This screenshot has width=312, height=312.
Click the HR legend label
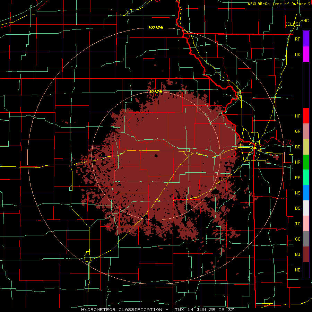click(x=297, y=162)
